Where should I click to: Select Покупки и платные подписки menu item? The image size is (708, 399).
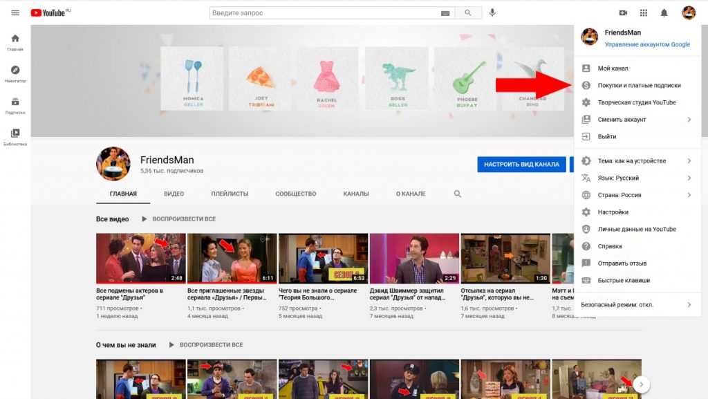639,86
